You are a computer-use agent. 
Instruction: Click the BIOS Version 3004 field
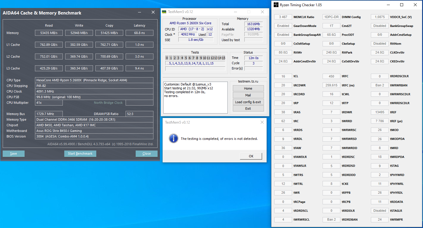pos(94,136)
